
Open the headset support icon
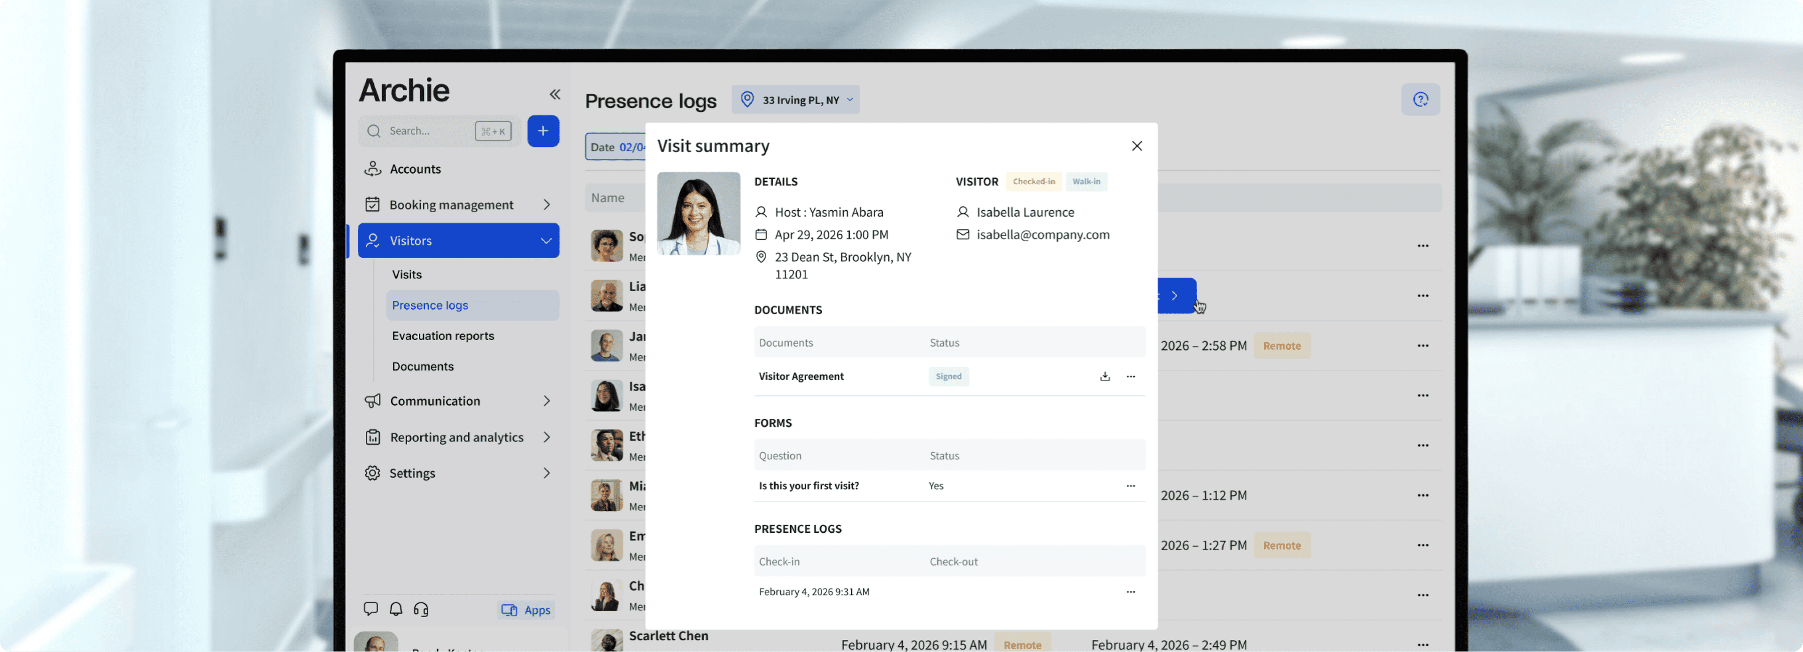421,609
